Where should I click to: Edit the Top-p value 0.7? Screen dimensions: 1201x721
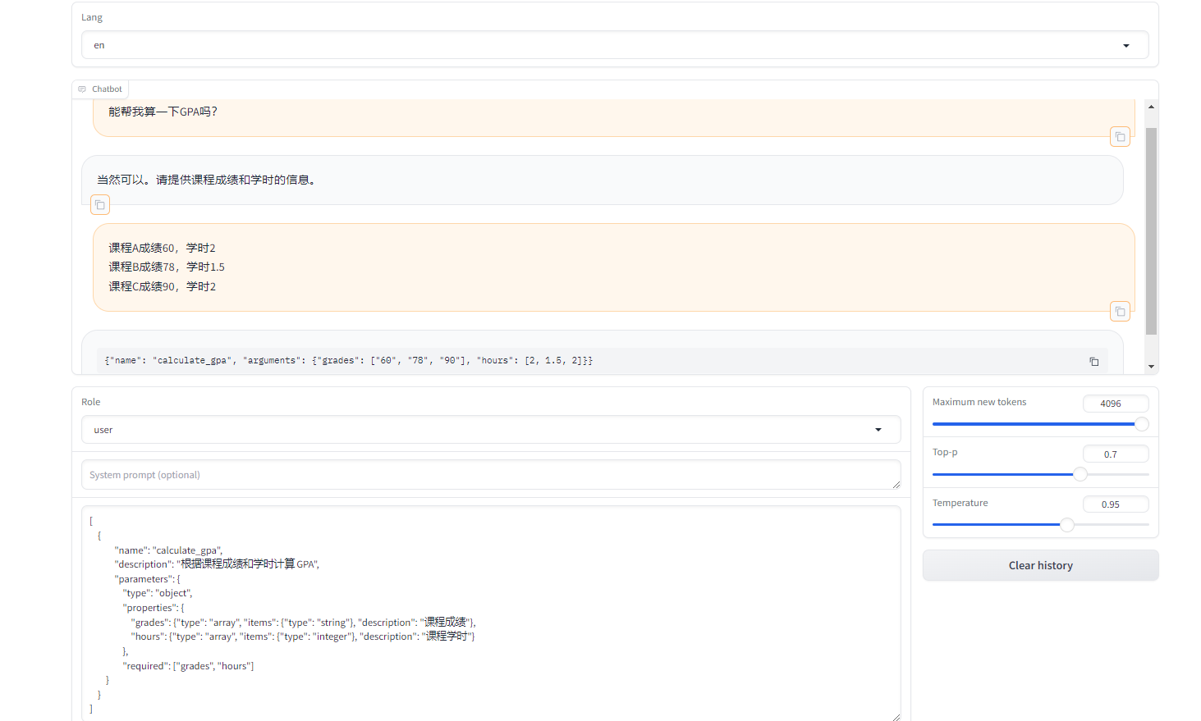[x=1116, y=454]
